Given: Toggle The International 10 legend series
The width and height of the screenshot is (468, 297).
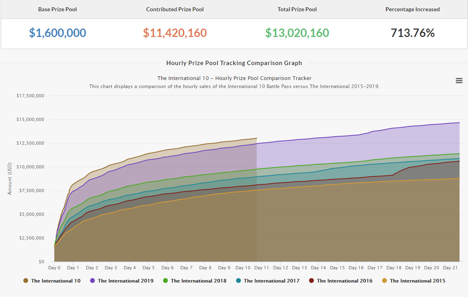Looking at the screenshot, I should click(52, 281).
